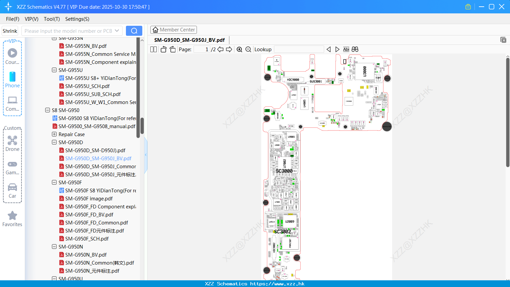
Task: Open SM-G950N_元件标注.pdf
Action: [92, 271]
